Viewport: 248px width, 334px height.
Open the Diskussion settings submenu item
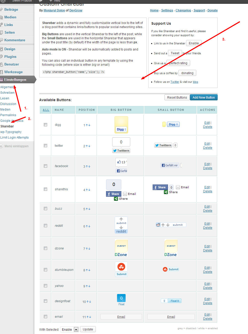pos(8,104)
